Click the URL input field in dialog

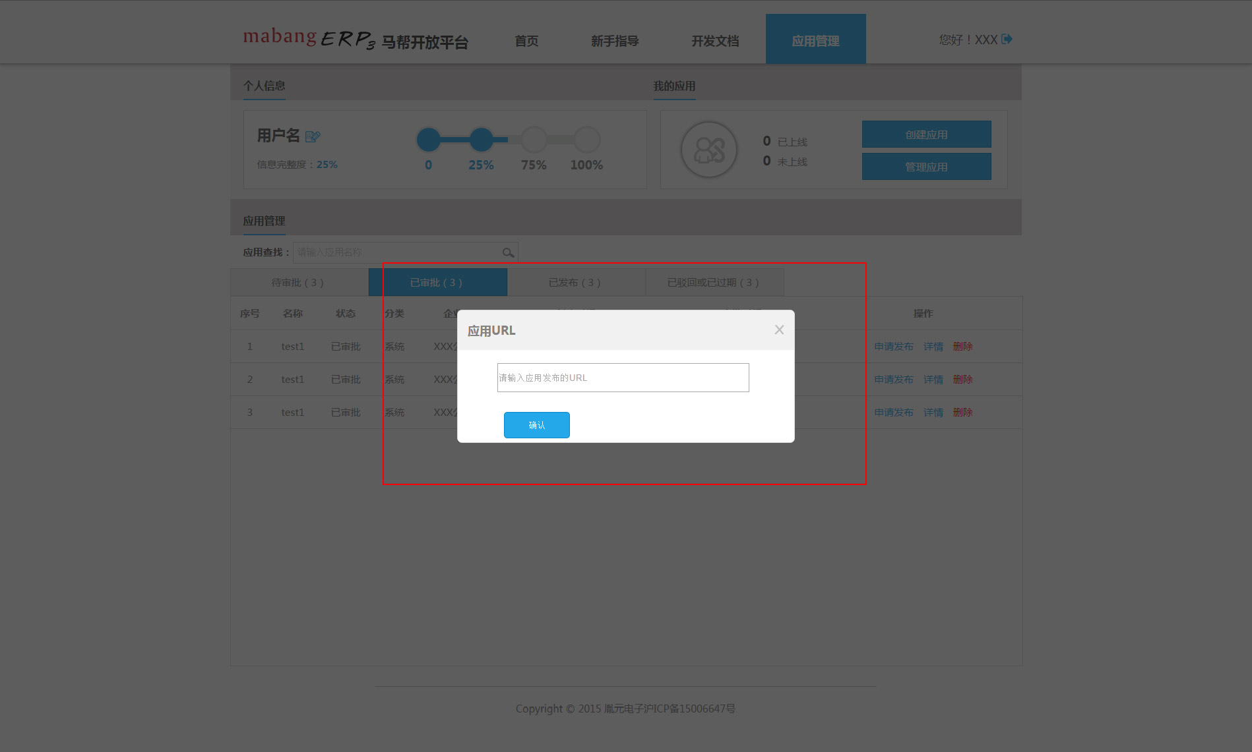[x=623, y=378]
